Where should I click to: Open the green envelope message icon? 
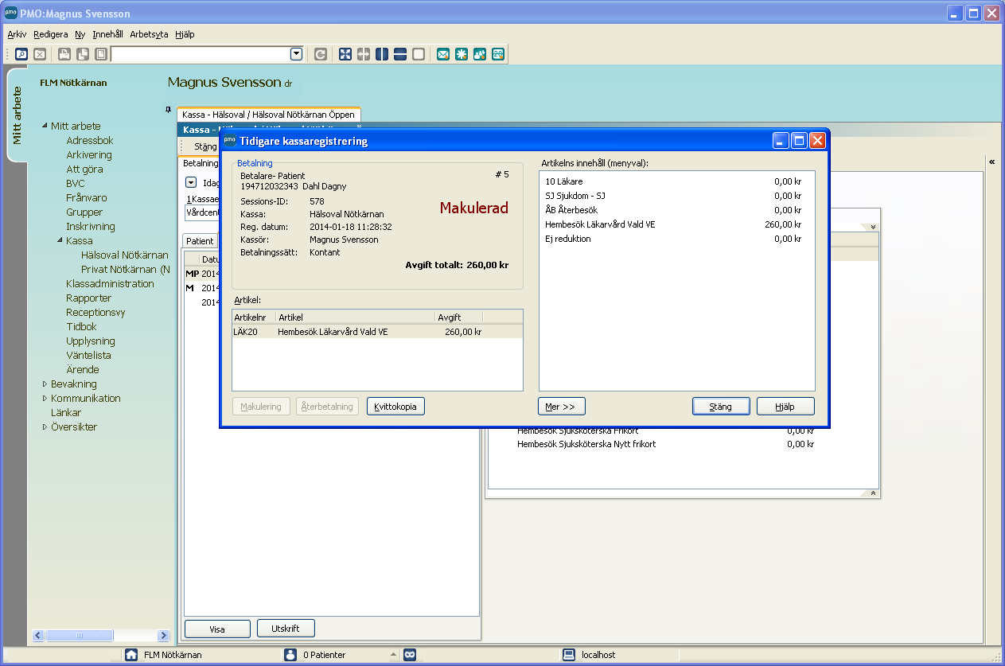[x=443, y=54]
